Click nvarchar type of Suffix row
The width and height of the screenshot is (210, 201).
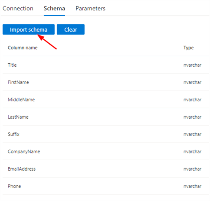(x=192, y=134)
